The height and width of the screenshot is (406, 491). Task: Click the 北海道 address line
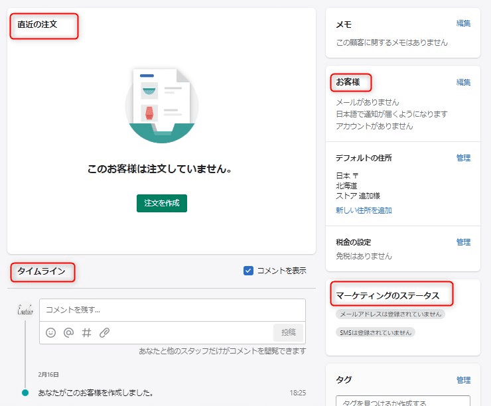[346, 186]
